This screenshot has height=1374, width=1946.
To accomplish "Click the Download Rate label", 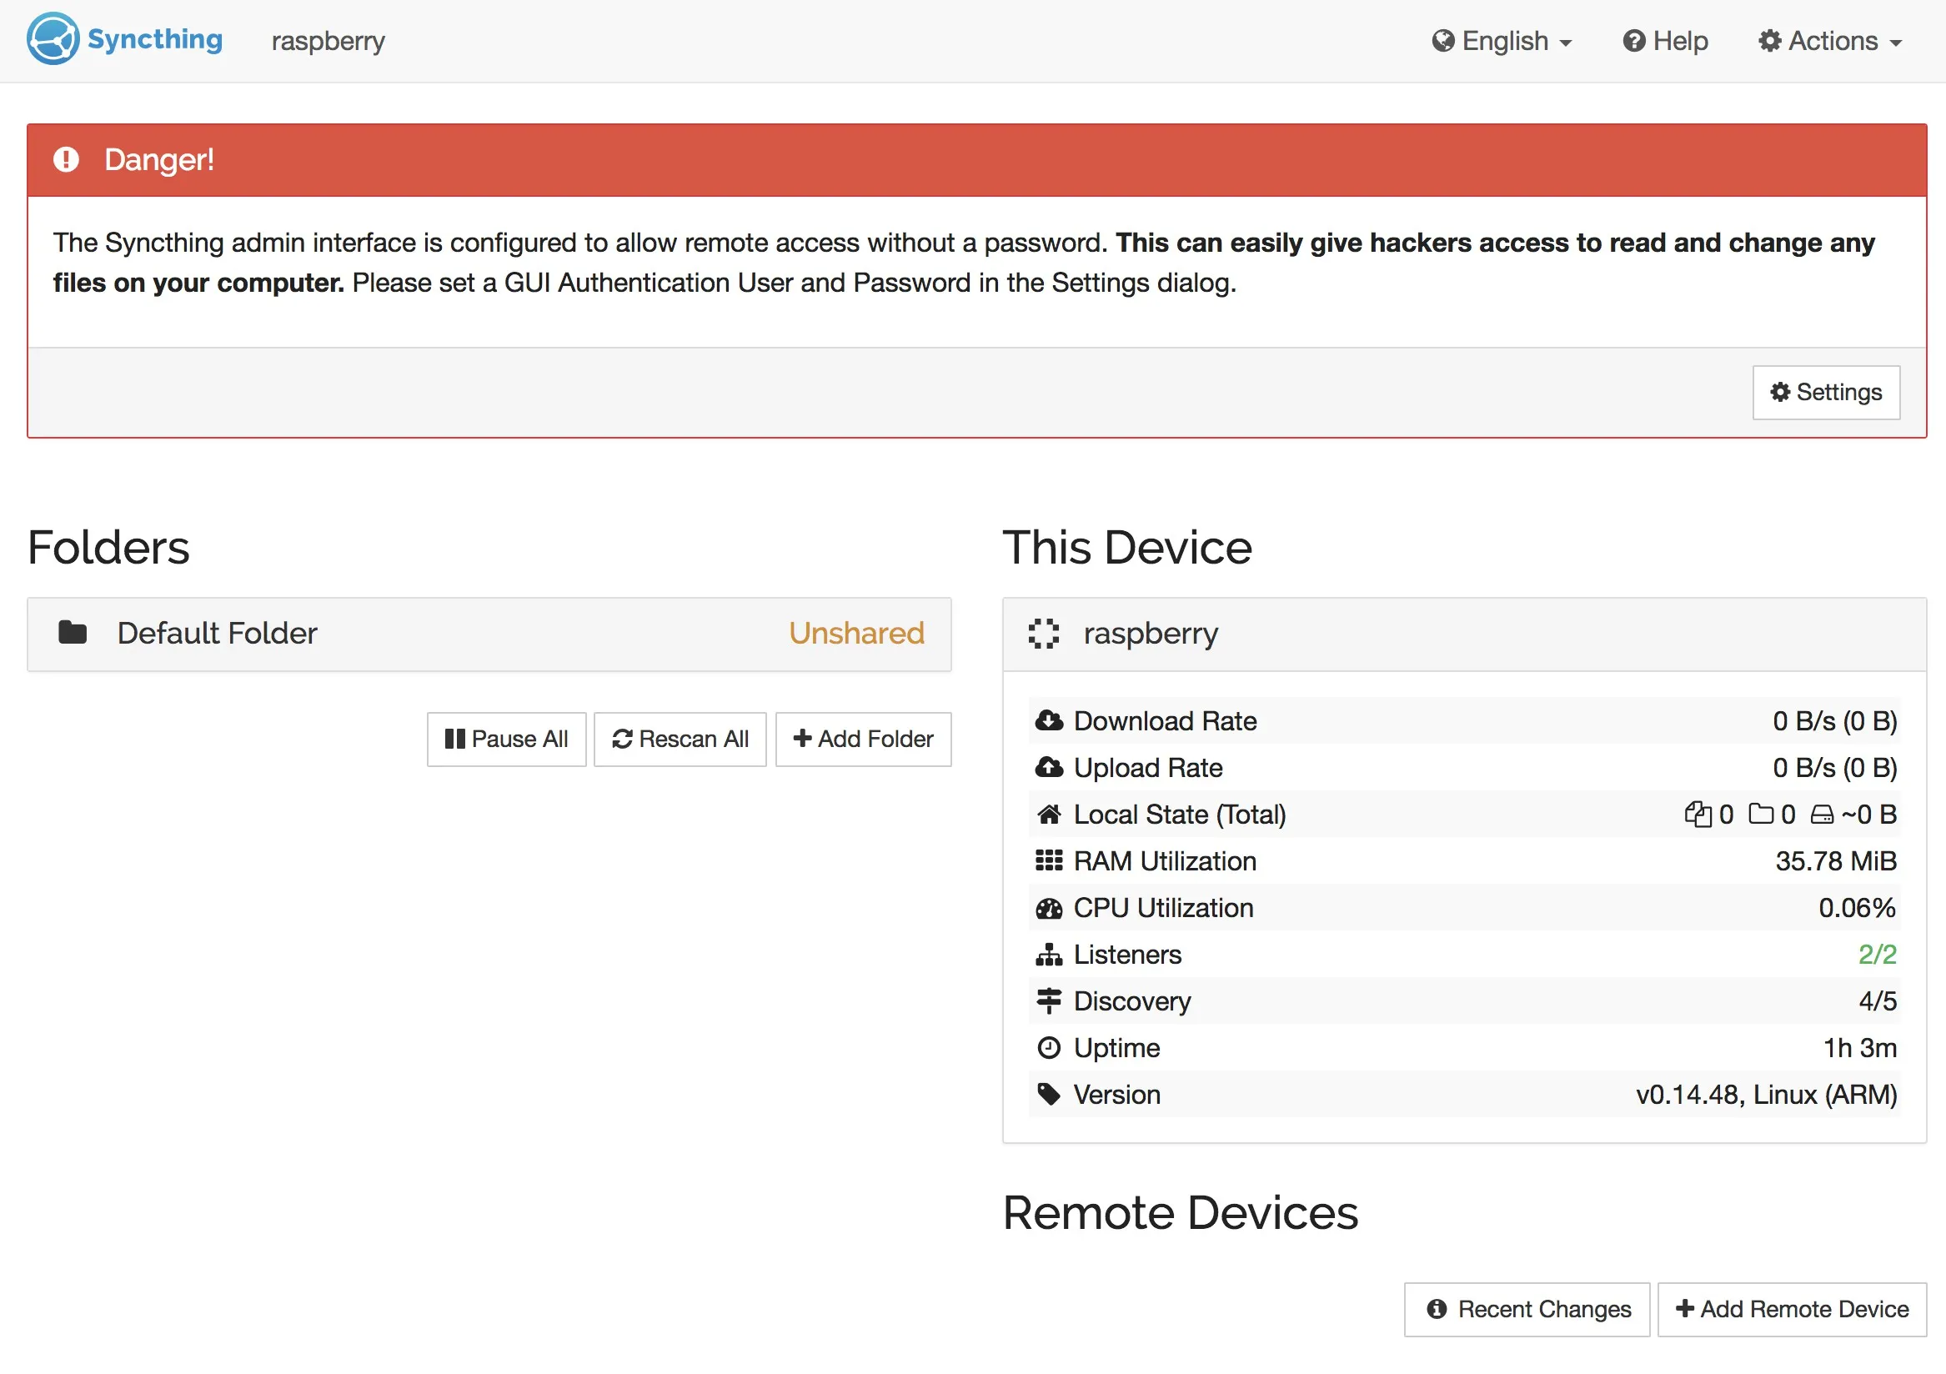I will click(x=1166, y=721).
